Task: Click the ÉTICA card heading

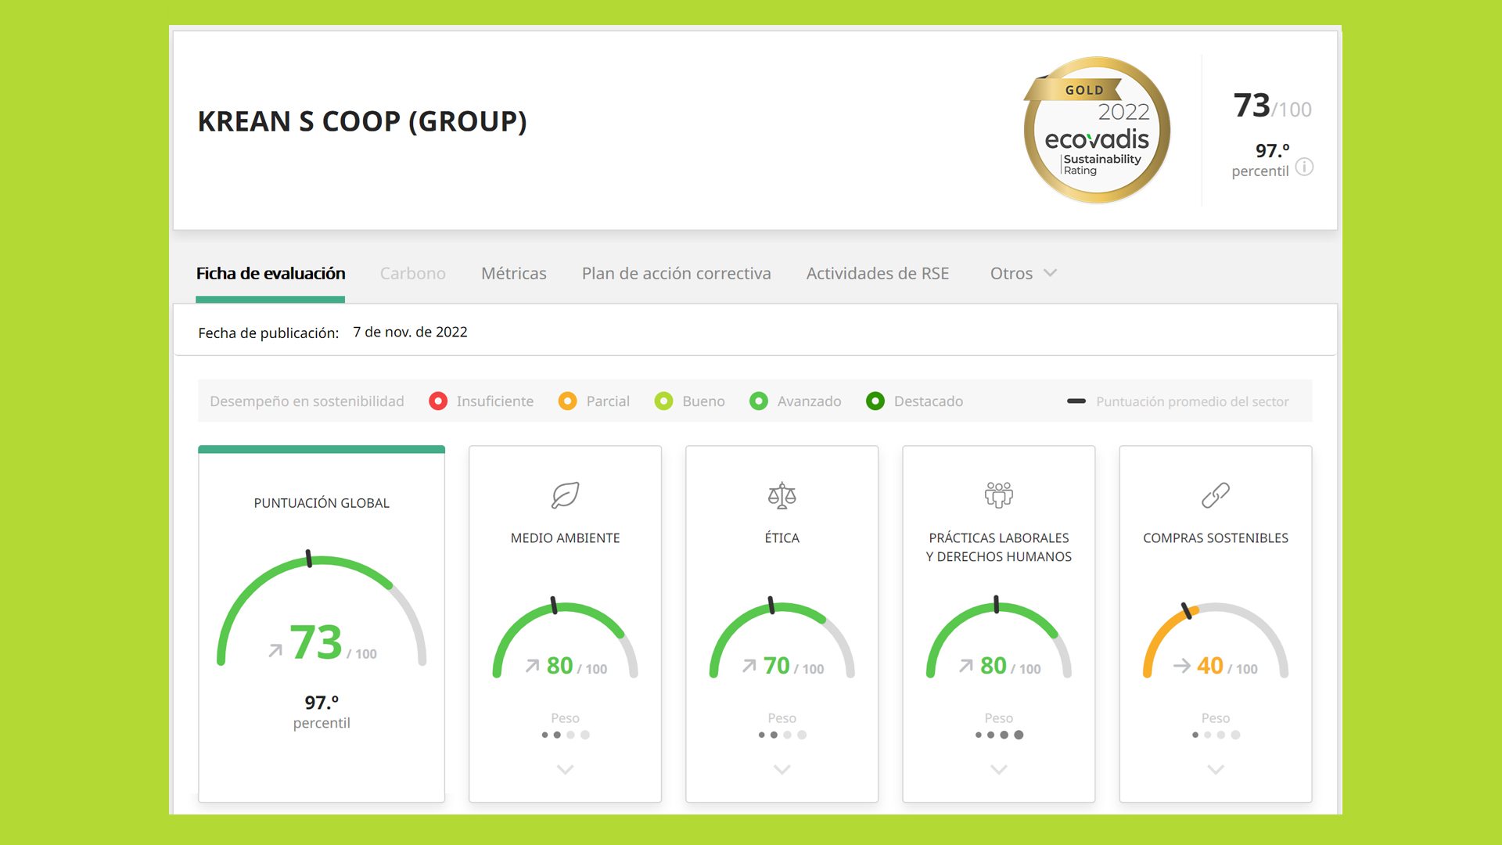Action: click(x=782, y=538)
